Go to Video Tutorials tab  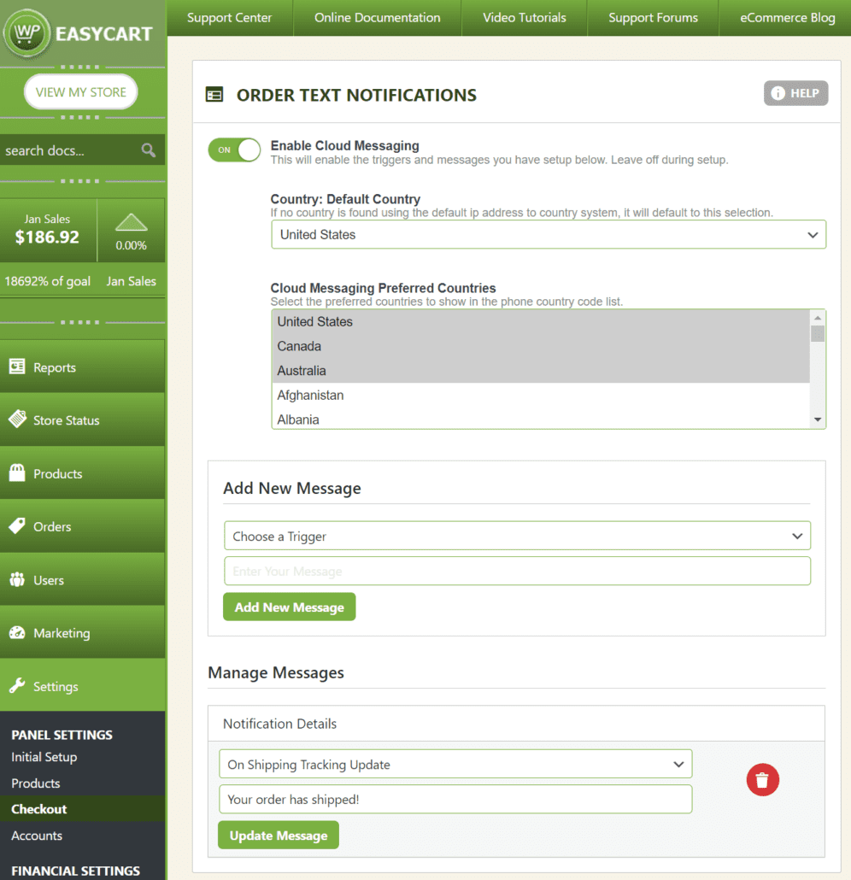pos(524,17)
